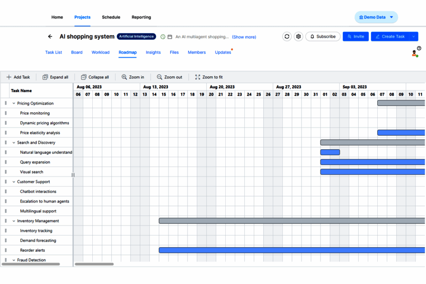Switch to the Board tab
This screenshot has width=426, height=284.
click(x=77, y=53)
